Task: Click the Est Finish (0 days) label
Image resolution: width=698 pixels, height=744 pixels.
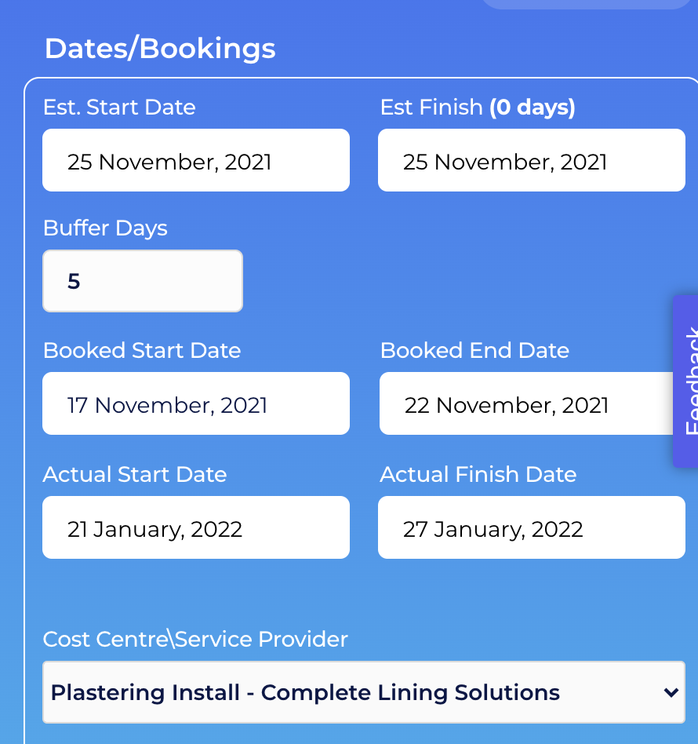Action: pos(478,108)
